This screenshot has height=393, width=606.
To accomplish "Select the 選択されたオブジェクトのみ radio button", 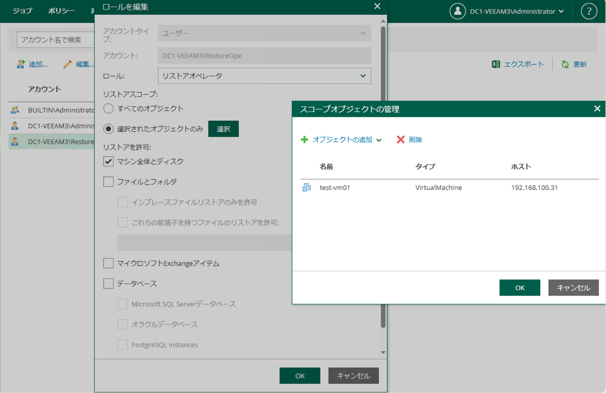I will (x=109, y=129).
